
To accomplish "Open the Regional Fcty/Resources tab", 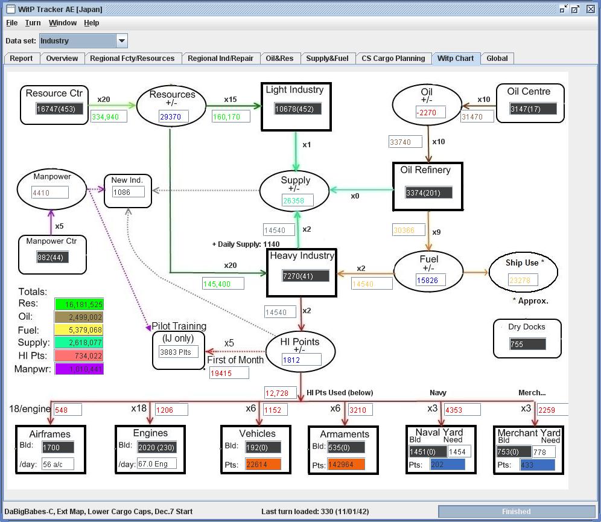I will click(132, 59).
